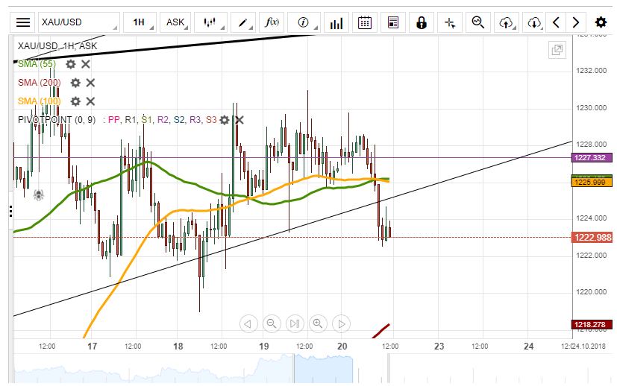
Task: Open the ASK price side dropdown
Action: coord(175,22)
